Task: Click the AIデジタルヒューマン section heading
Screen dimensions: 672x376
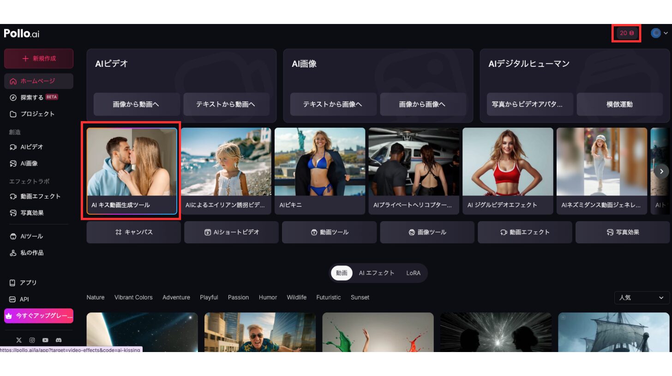Action: pos(529,64)
